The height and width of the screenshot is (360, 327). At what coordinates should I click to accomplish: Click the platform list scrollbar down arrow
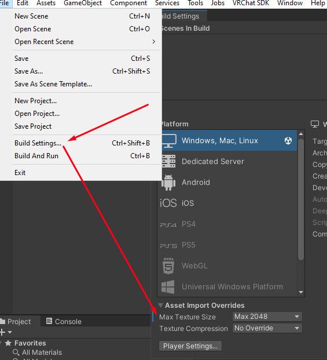(301, 292)
